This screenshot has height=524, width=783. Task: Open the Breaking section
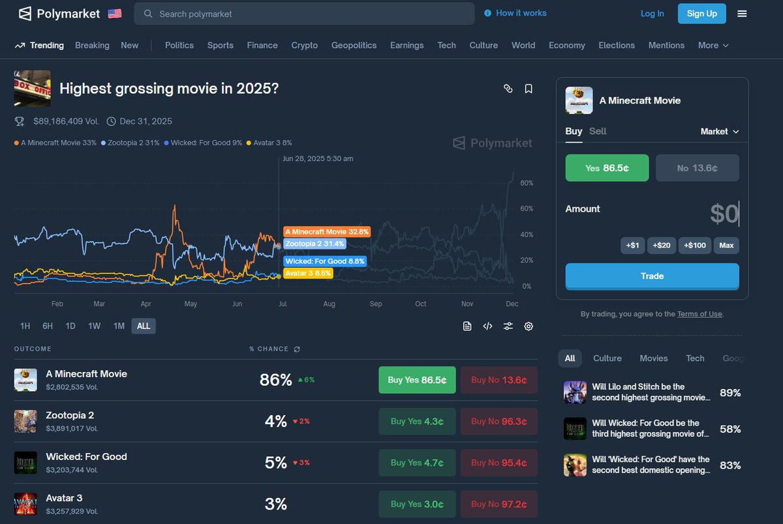tap(92, 46)
